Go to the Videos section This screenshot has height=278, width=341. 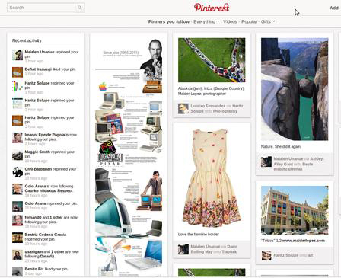click(230, 21)
